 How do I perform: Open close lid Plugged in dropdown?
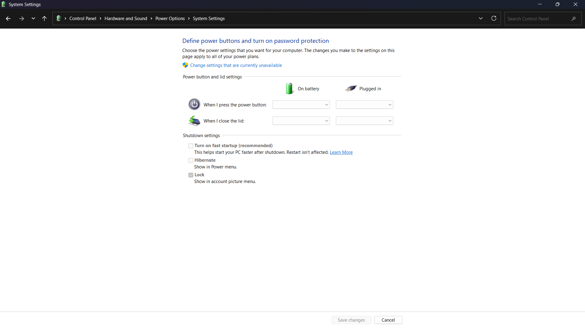coord(364,121)
